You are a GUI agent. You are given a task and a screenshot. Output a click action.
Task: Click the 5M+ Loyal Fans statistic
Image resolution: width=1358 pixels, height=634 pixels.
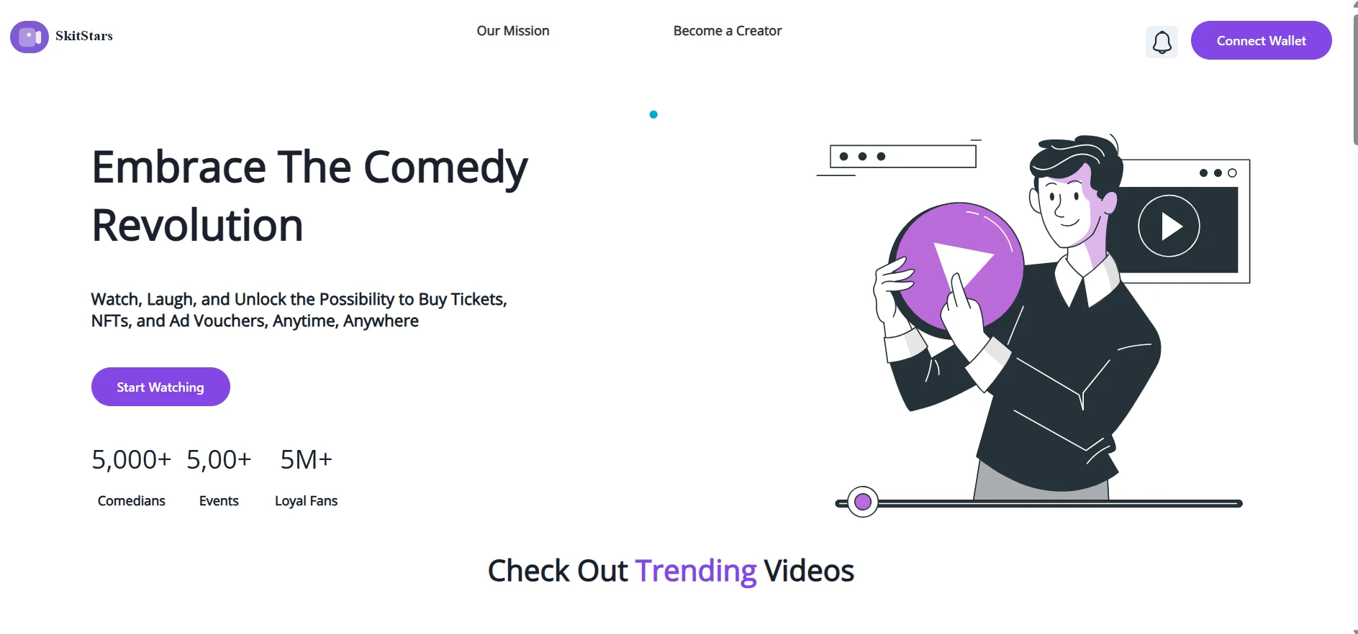(306, 478)
